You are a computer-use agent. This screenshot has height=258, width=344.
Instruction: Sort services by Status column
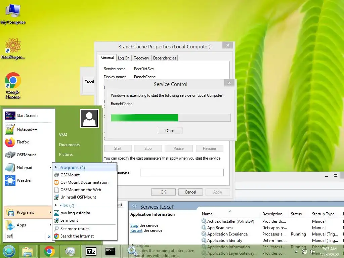coord(296,214)
